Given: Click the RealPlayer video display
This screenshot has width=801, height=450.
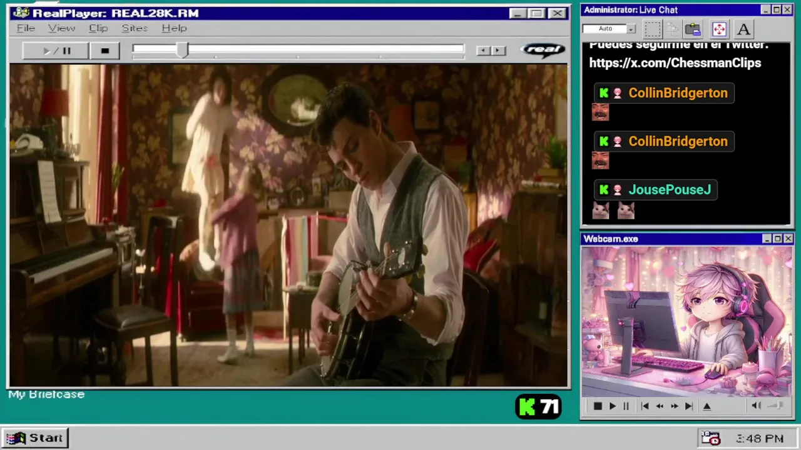Looking at the screenshot, I should (x=288, y=226).
